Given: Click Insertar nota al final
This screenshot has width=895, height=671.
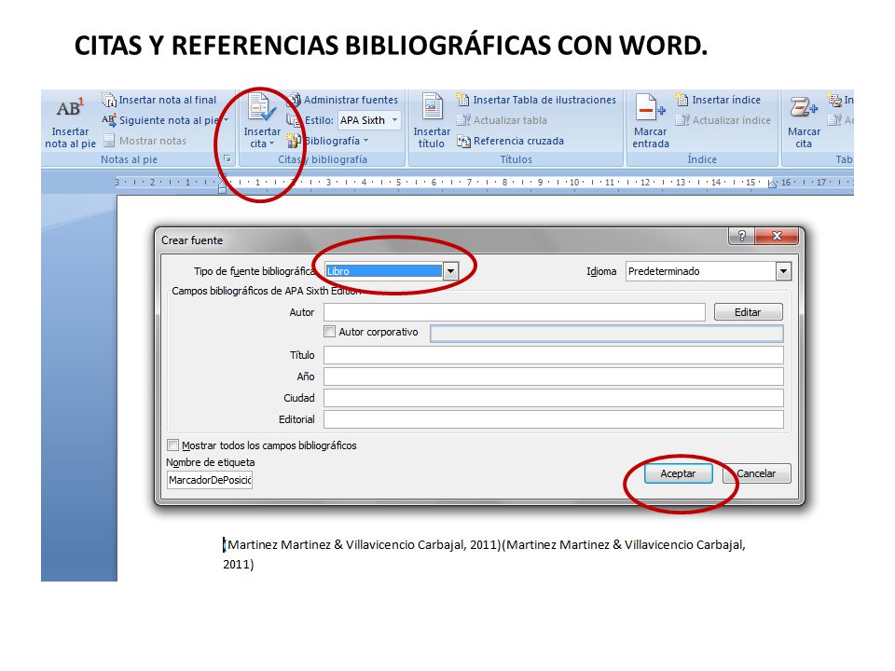Looking at the screenshot, I should (159, 100).
